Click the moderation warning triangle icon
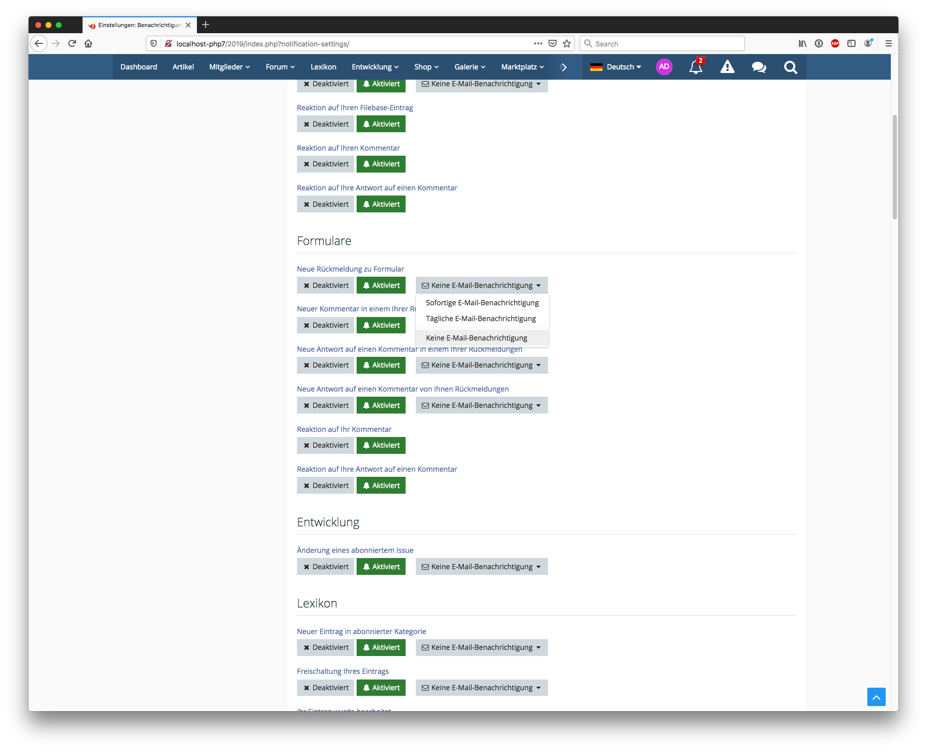Viewport: 927px width, 752px height. tap(727, 67)
